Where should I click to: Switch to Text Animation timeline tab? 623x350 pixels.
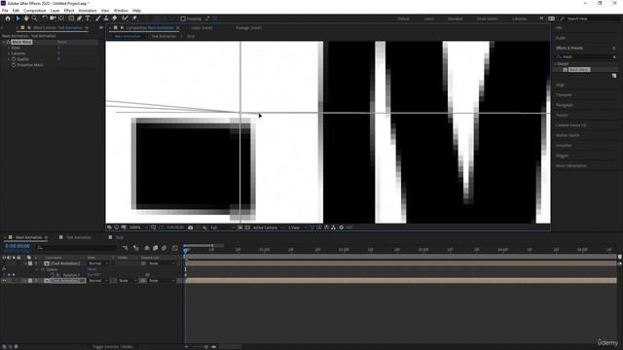[x=78, y=237]
